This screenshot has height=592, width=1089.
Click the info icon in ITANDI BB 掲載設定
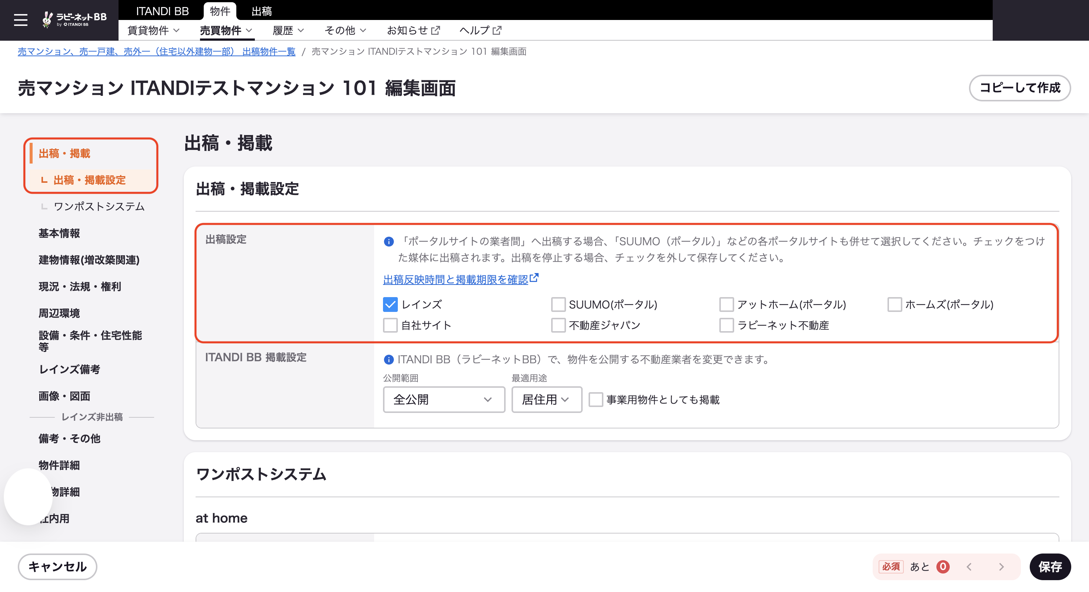[389, 359]
